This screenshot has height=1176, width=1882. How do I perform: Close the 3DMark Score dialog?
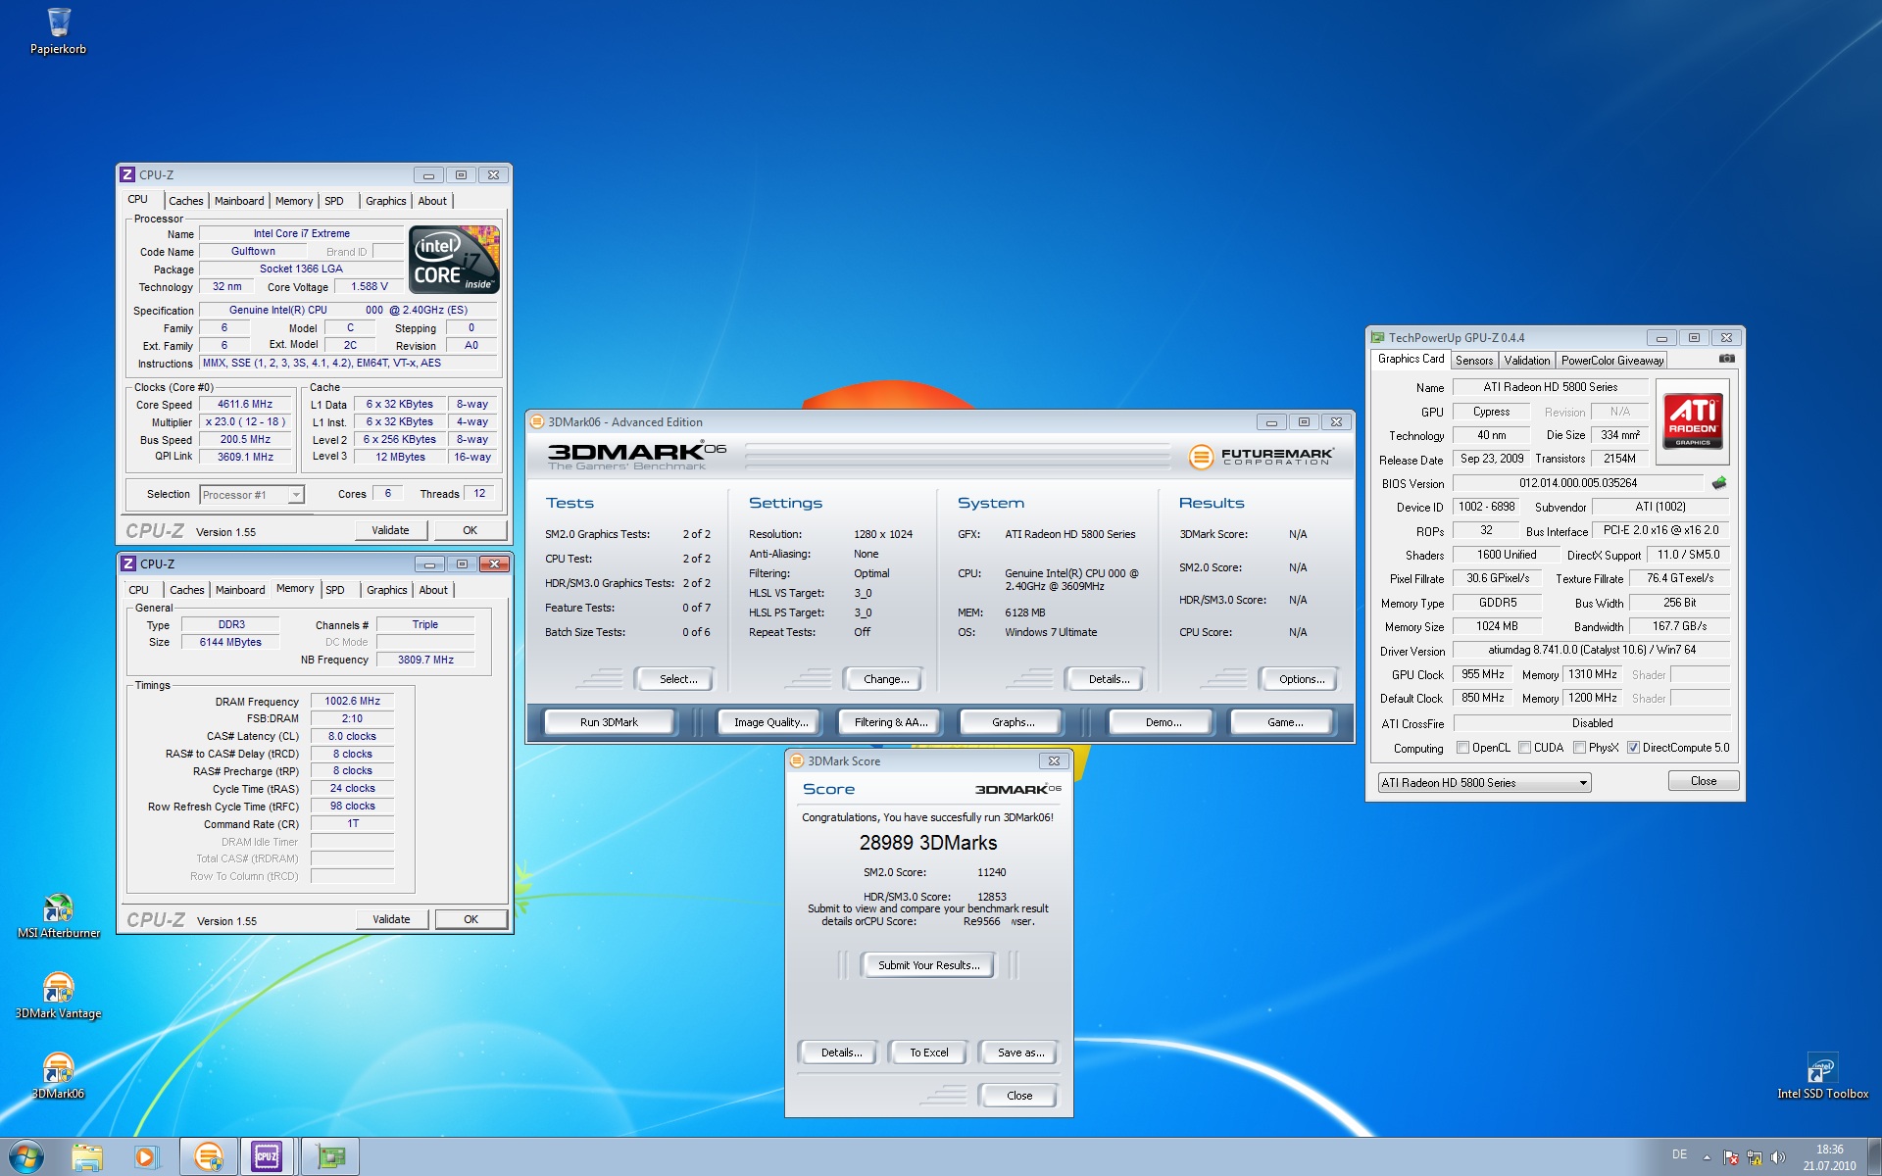pos(1018,1096)
